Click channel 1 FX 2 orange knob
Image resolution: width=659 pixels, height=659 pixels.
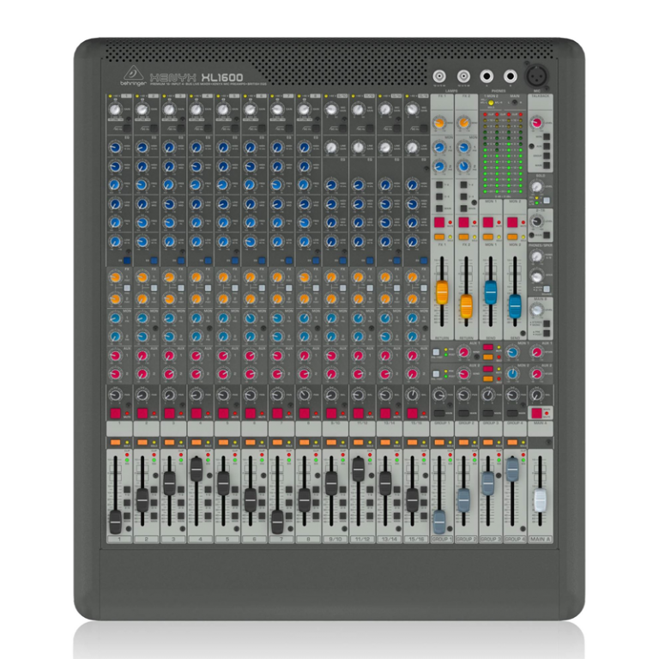(x=115, y=299)
